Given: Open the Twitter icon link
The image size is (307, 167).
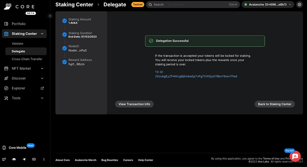Looking at the screenshot, I should pos(4,159).
